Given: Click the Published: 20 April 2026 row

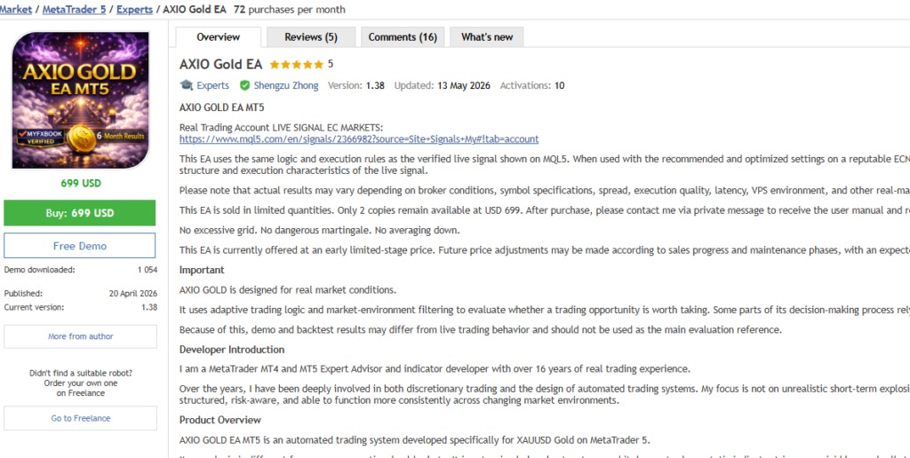Looking at the screenshot, I should point(81,294).
